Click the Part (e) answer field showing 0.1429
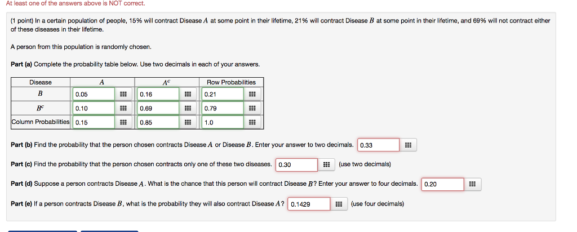Viewport: 577px width, 232px height. pyautogui.click(x=309, y=204)
